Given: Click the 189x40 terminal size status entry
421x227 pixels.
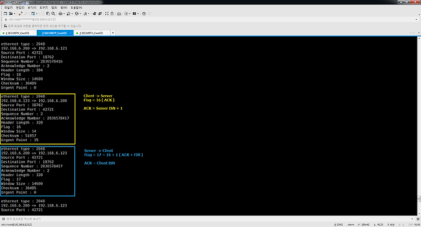Looking at the screenshot, I should [x=364, y=225].
